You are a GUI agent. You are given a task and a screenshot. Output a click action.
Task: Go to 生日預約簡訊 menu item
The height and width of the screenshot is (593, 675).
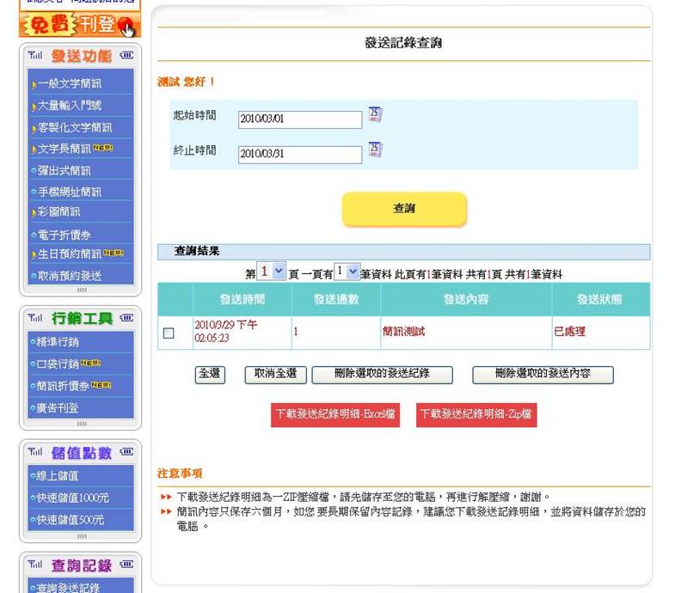point(69,254)
